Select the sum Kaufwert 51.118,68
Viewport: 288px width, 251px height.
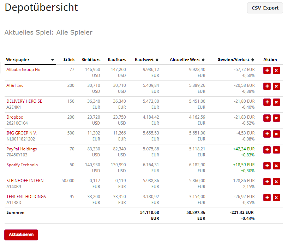(150, 213)
